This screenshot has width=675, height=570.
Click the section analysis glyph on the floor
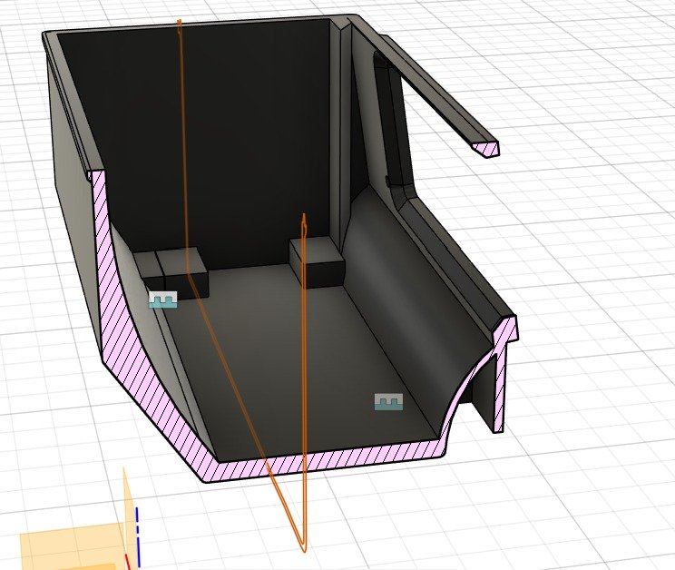point(388,401)
